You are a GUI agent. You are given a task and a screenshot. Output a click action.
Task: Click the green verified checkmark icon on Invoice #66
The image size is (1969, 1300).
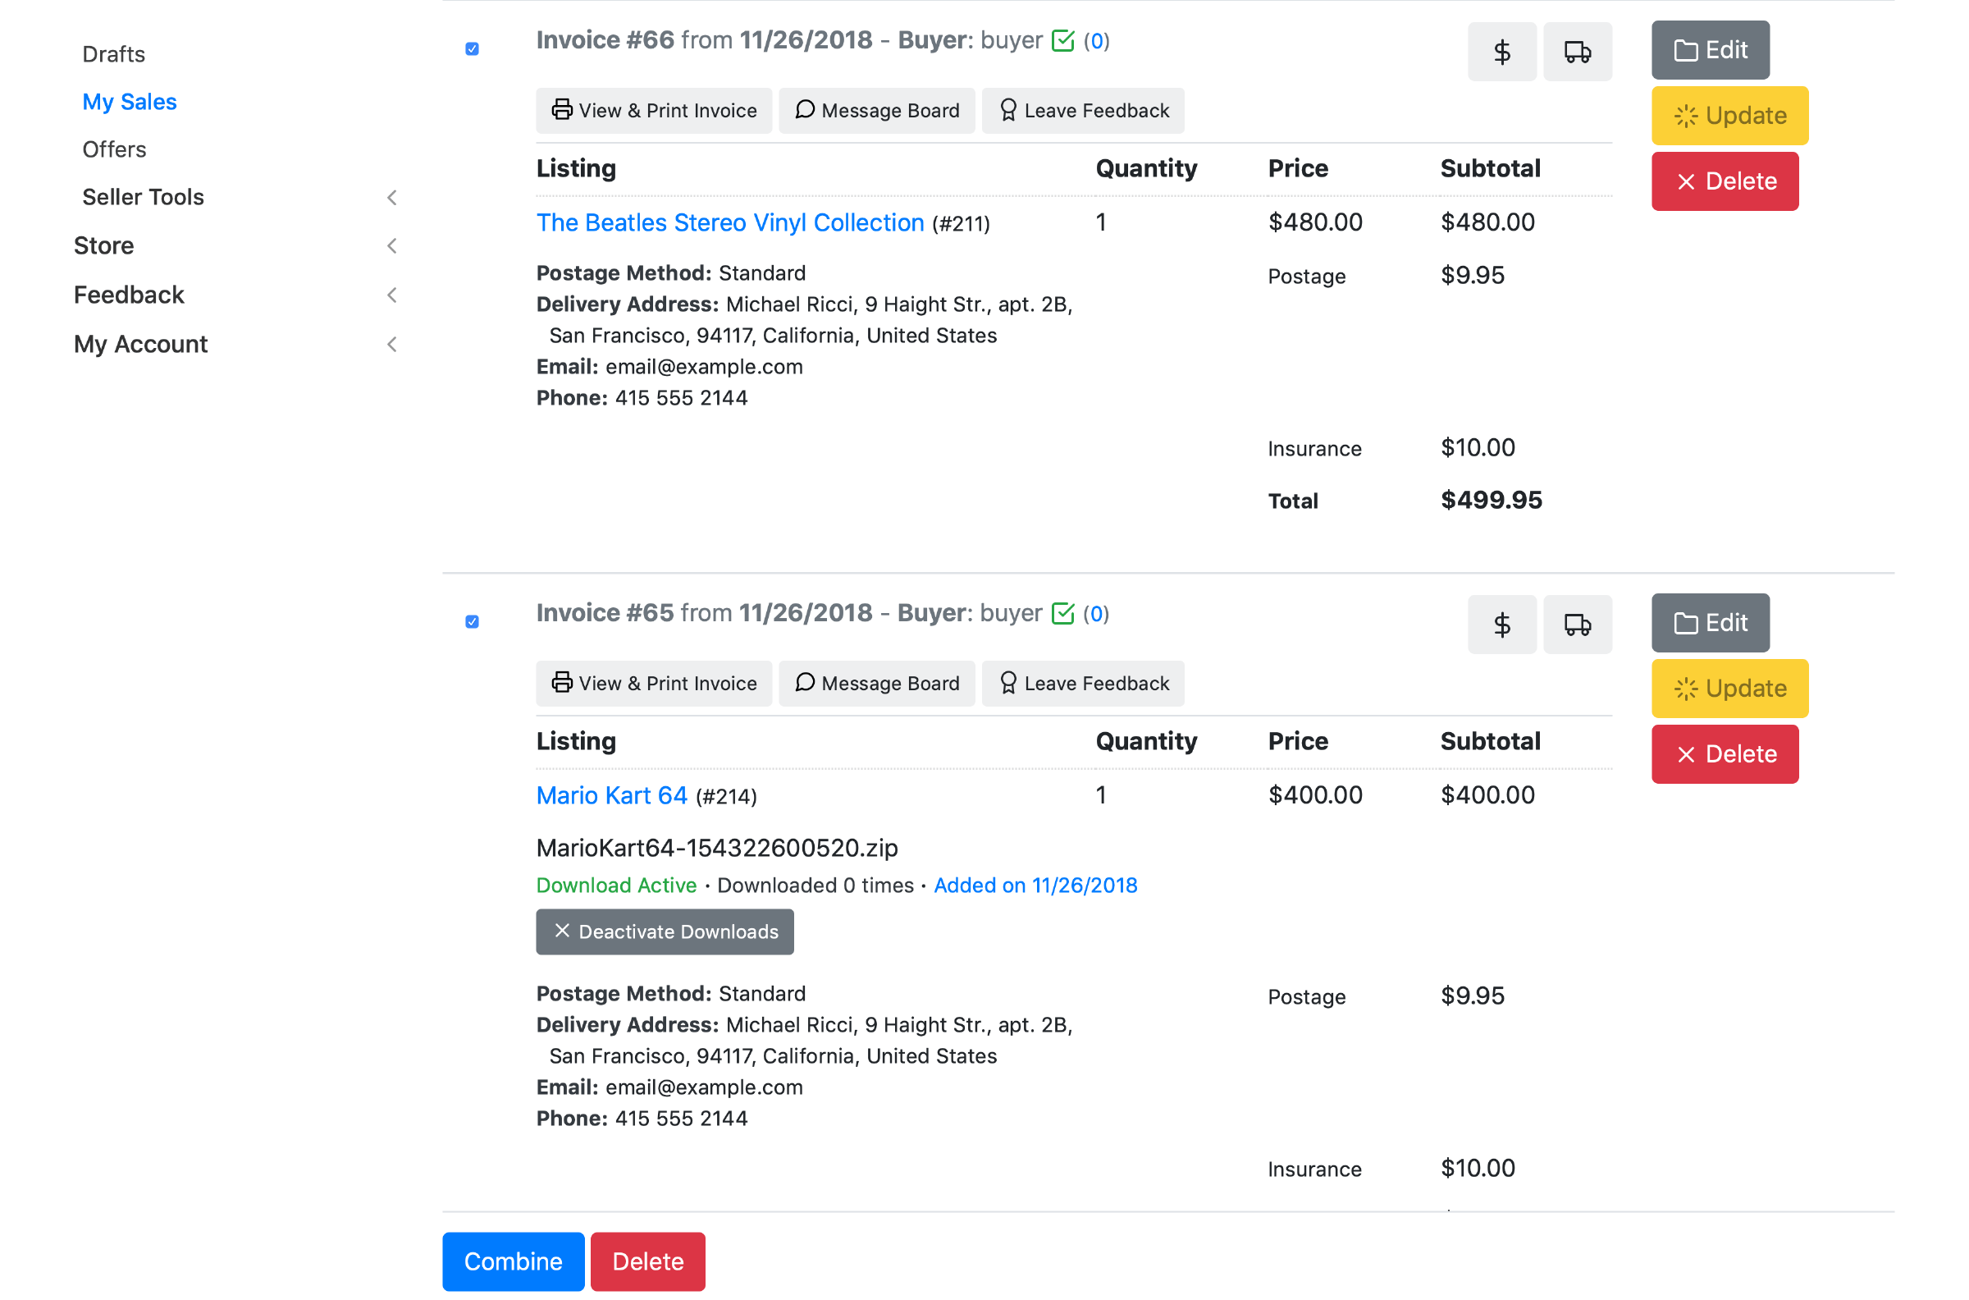coord(1062,41)
